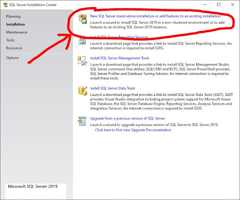Maximize the Installation Center window
Viewport: 240px width, 200px height.
point(219,5)
